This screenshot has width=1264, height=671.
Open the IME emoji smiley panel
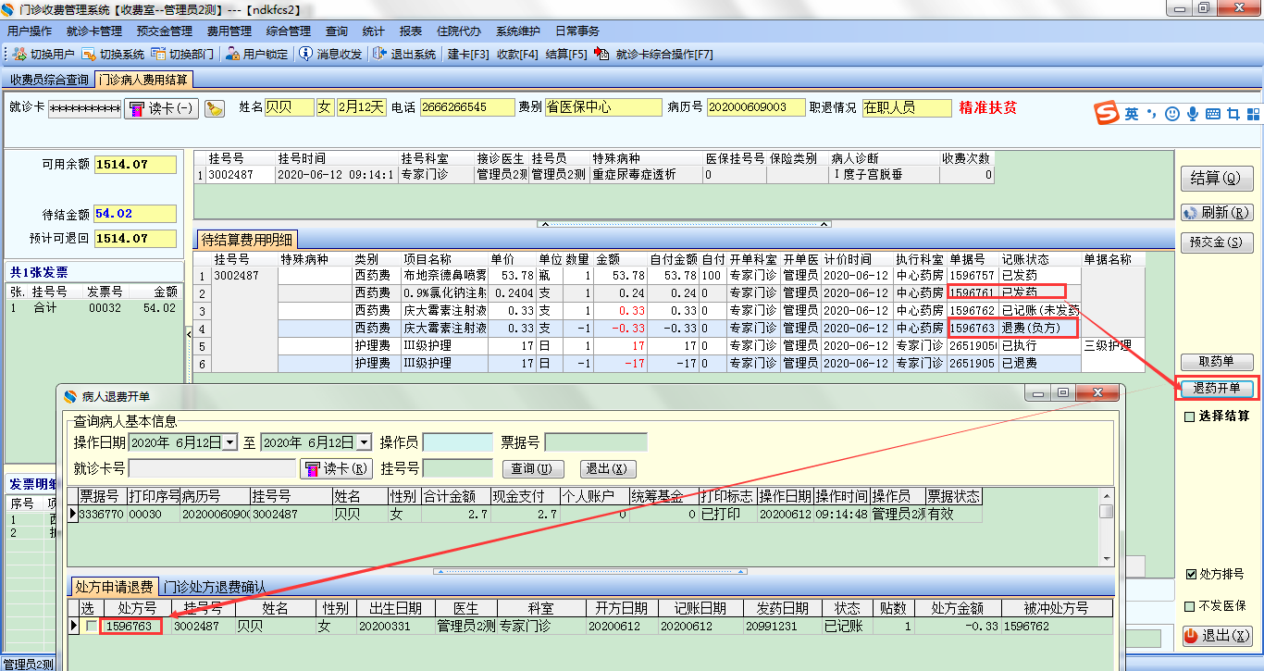click(x=1172, y=114)
